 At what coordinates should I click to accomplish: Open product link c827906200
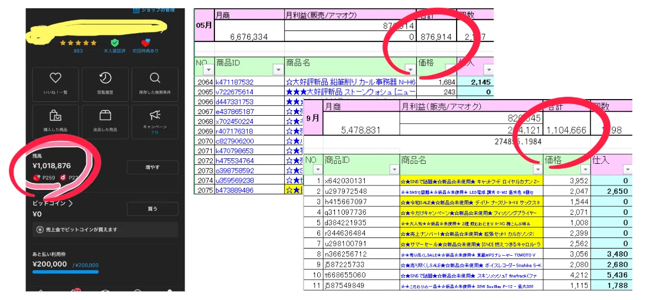[x=234, y=141]
